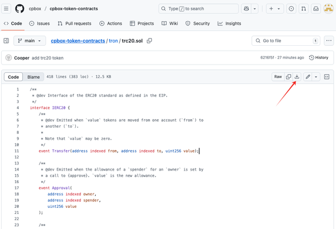Select line number 17
The width and height of the screenshot is (336, 229).
point(17,188)
